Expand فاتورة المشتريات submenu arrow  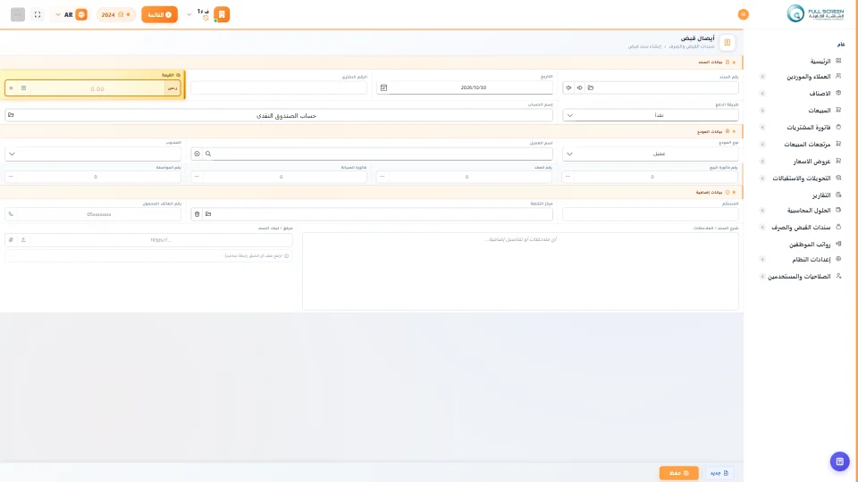point(762,128)
